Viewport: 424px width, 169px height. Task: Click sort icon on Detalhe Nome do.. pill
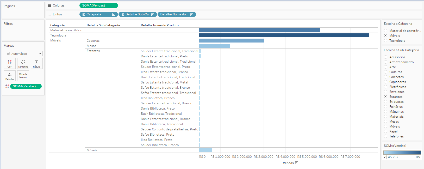click(x=192, y=14)
